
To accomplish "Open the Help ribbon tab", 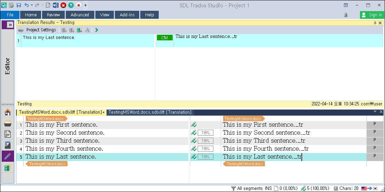I will point(149,15).
